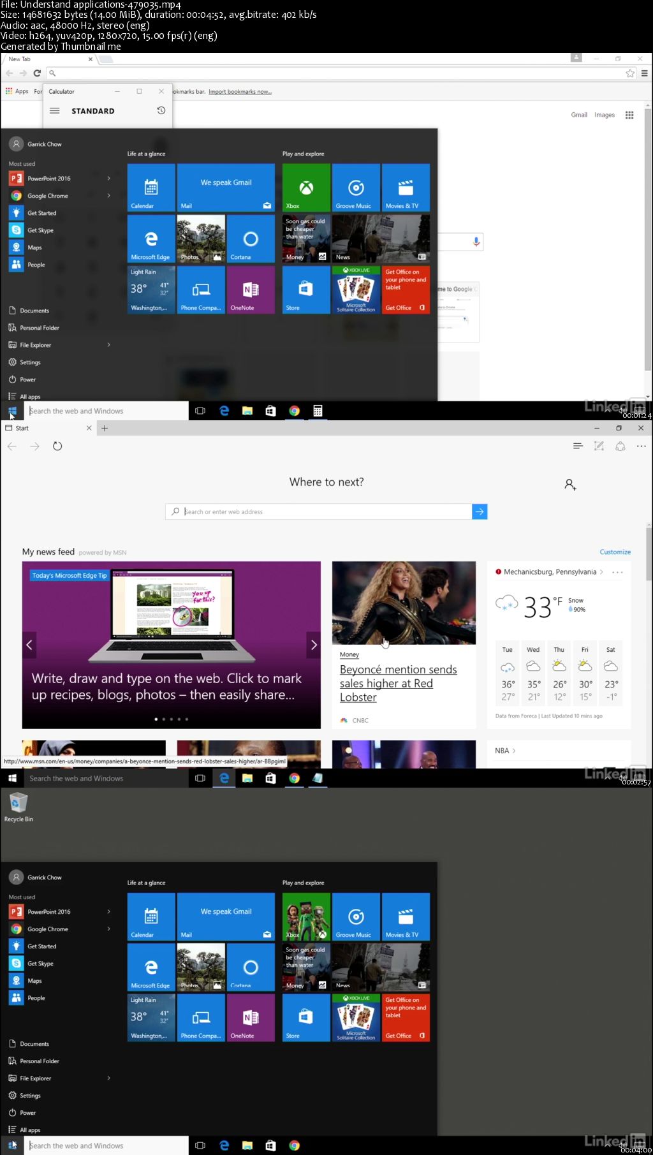Open Store tile in the Recycle Bin frame
The width and height of the screenshot is (653, 1155).
306,1018
